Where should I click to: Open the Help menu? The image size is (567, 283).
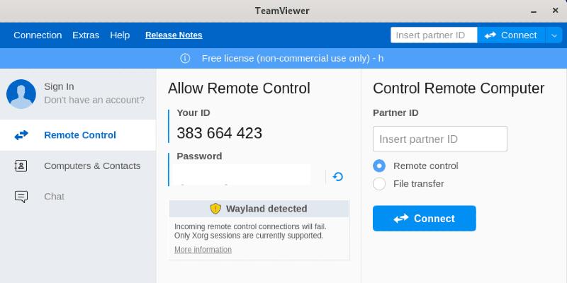[120, 35]
